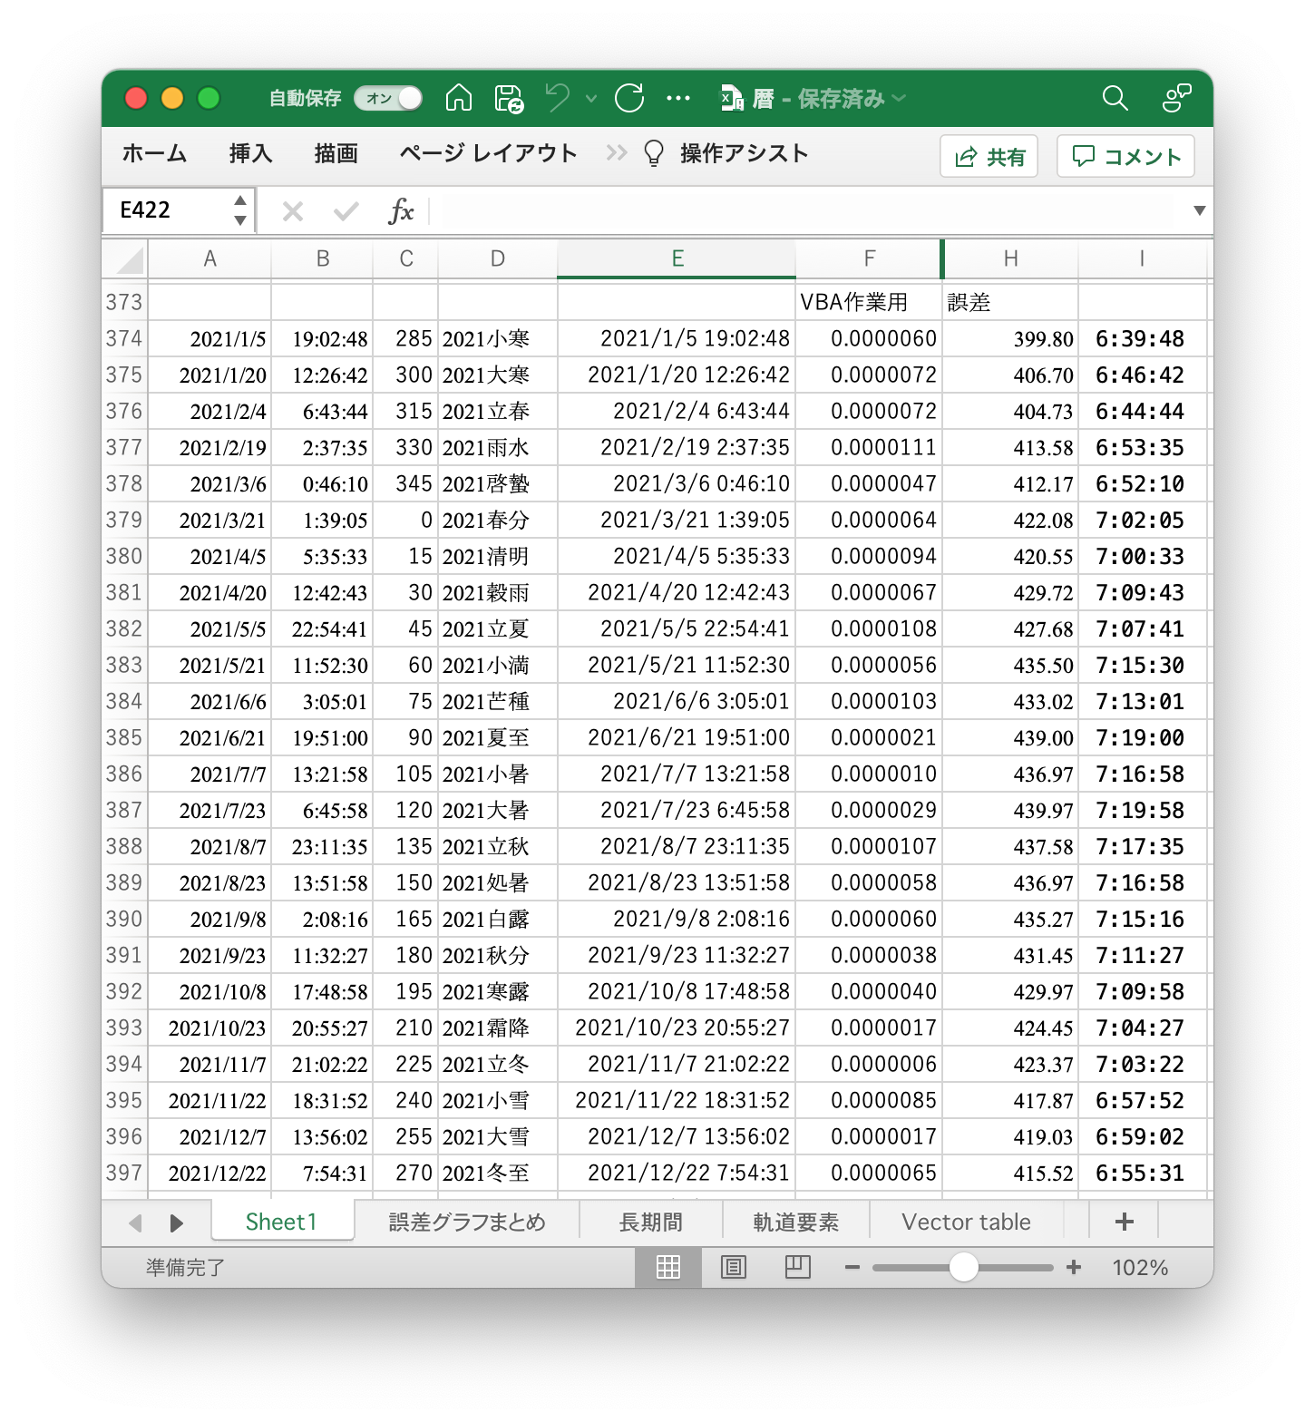Select column E header
1315x1422 pixels.
click(x=677, y=258)
